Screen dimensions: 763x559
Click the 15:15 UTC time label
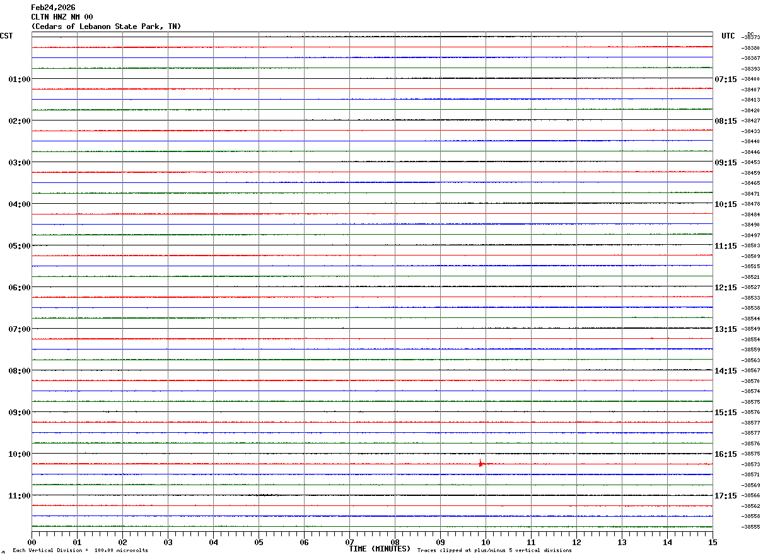point(726,412)
